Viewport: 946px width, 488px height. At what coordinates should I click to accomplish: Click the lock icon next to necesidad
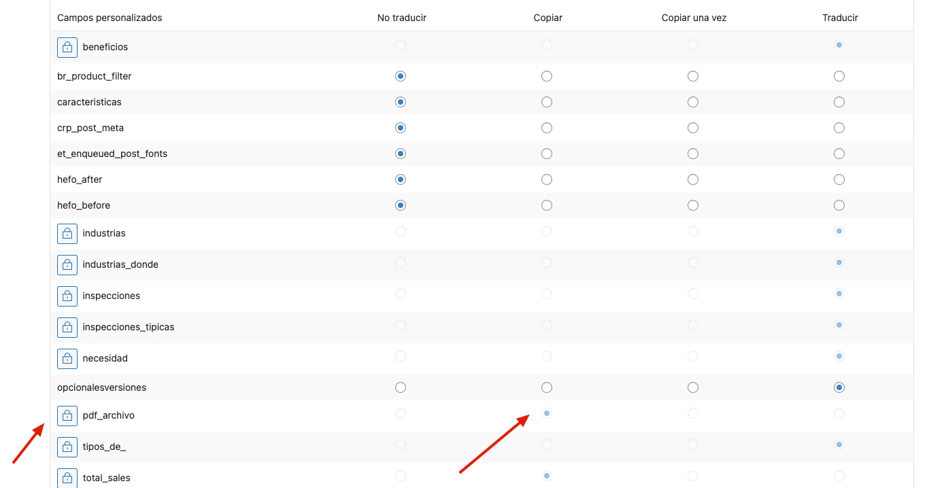tap(67, 358)
